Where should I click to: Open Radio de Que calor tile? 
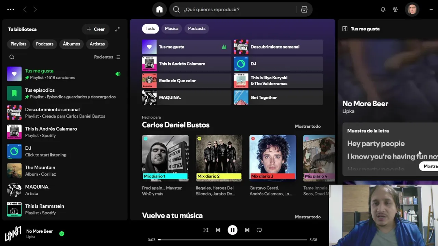click(186, 81)
